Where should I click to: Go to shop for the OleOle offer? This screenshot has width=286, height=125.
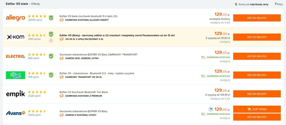coord(257,75)
